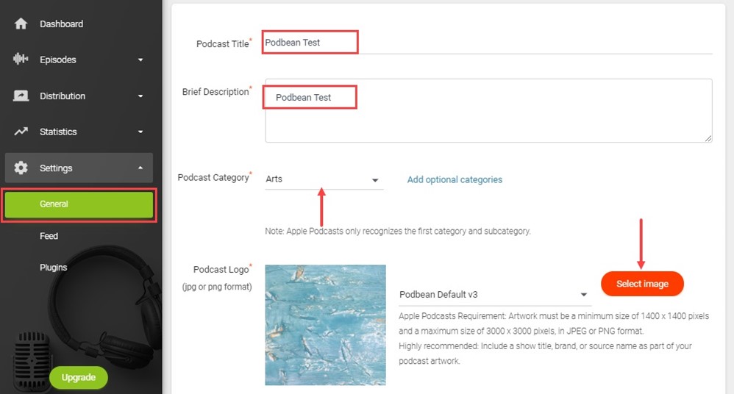
Task: Expand the Episodes submenu arrow
Action: (x=140, y=60)
